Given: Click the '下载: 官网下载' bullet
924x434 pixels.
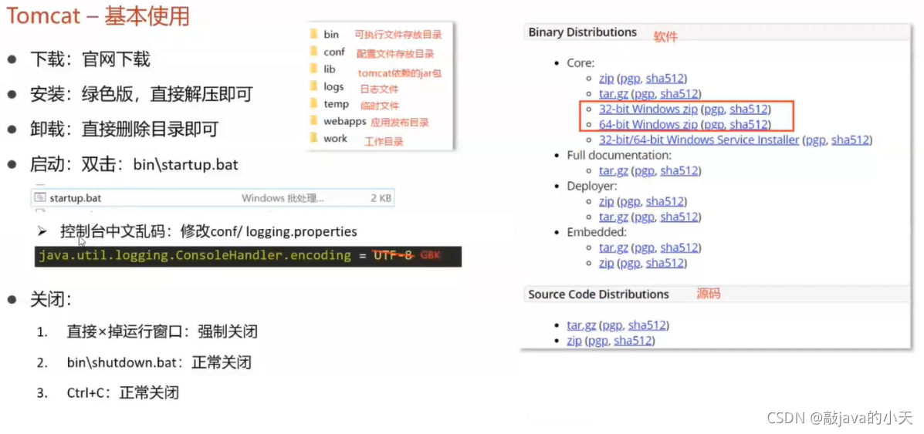Looking at the screenshot, I should [x=90, y=59].
